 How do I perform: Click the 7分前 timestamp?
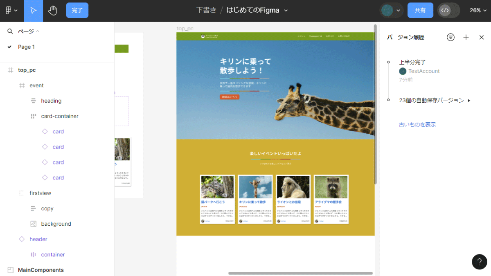(x=406, y=80)
